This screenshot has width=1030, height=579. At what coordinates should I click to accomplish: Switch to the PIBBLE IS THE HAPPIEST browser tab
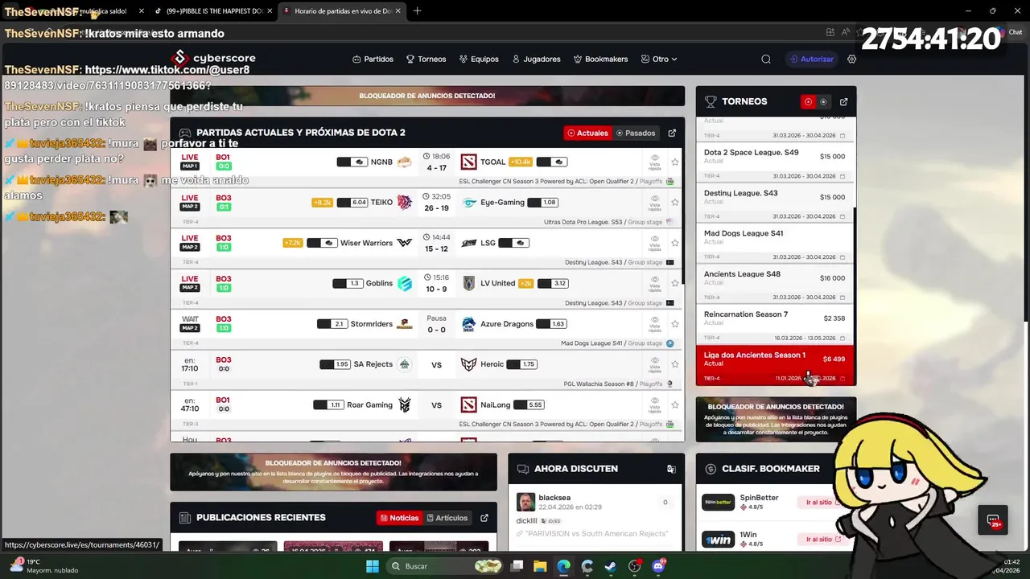coord(213,11)
